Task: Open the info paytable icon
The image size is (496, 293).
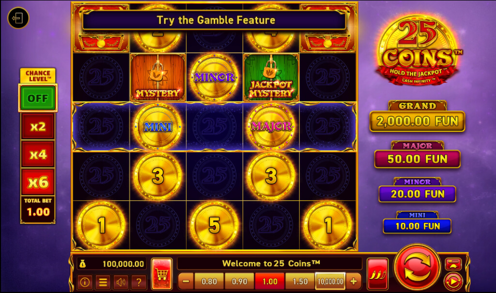Action: click(85, 281)
